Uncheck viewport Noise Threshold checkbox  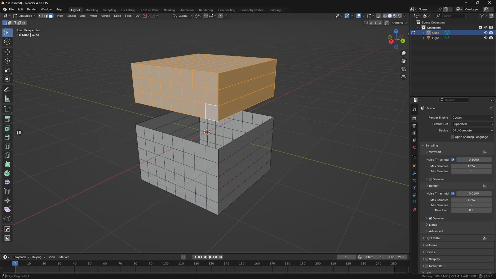point(453,160)
